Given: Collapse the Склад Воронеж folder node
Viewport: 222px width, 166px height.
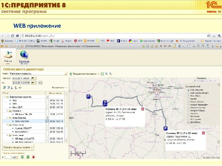Looking at the screenshot, I should (x=7, y=118).
